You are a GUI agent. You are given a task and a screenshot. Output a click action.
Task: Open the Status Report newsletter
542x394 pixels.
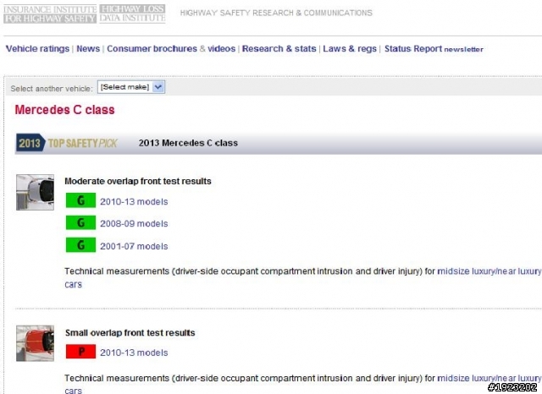click(x=434, y=49)
